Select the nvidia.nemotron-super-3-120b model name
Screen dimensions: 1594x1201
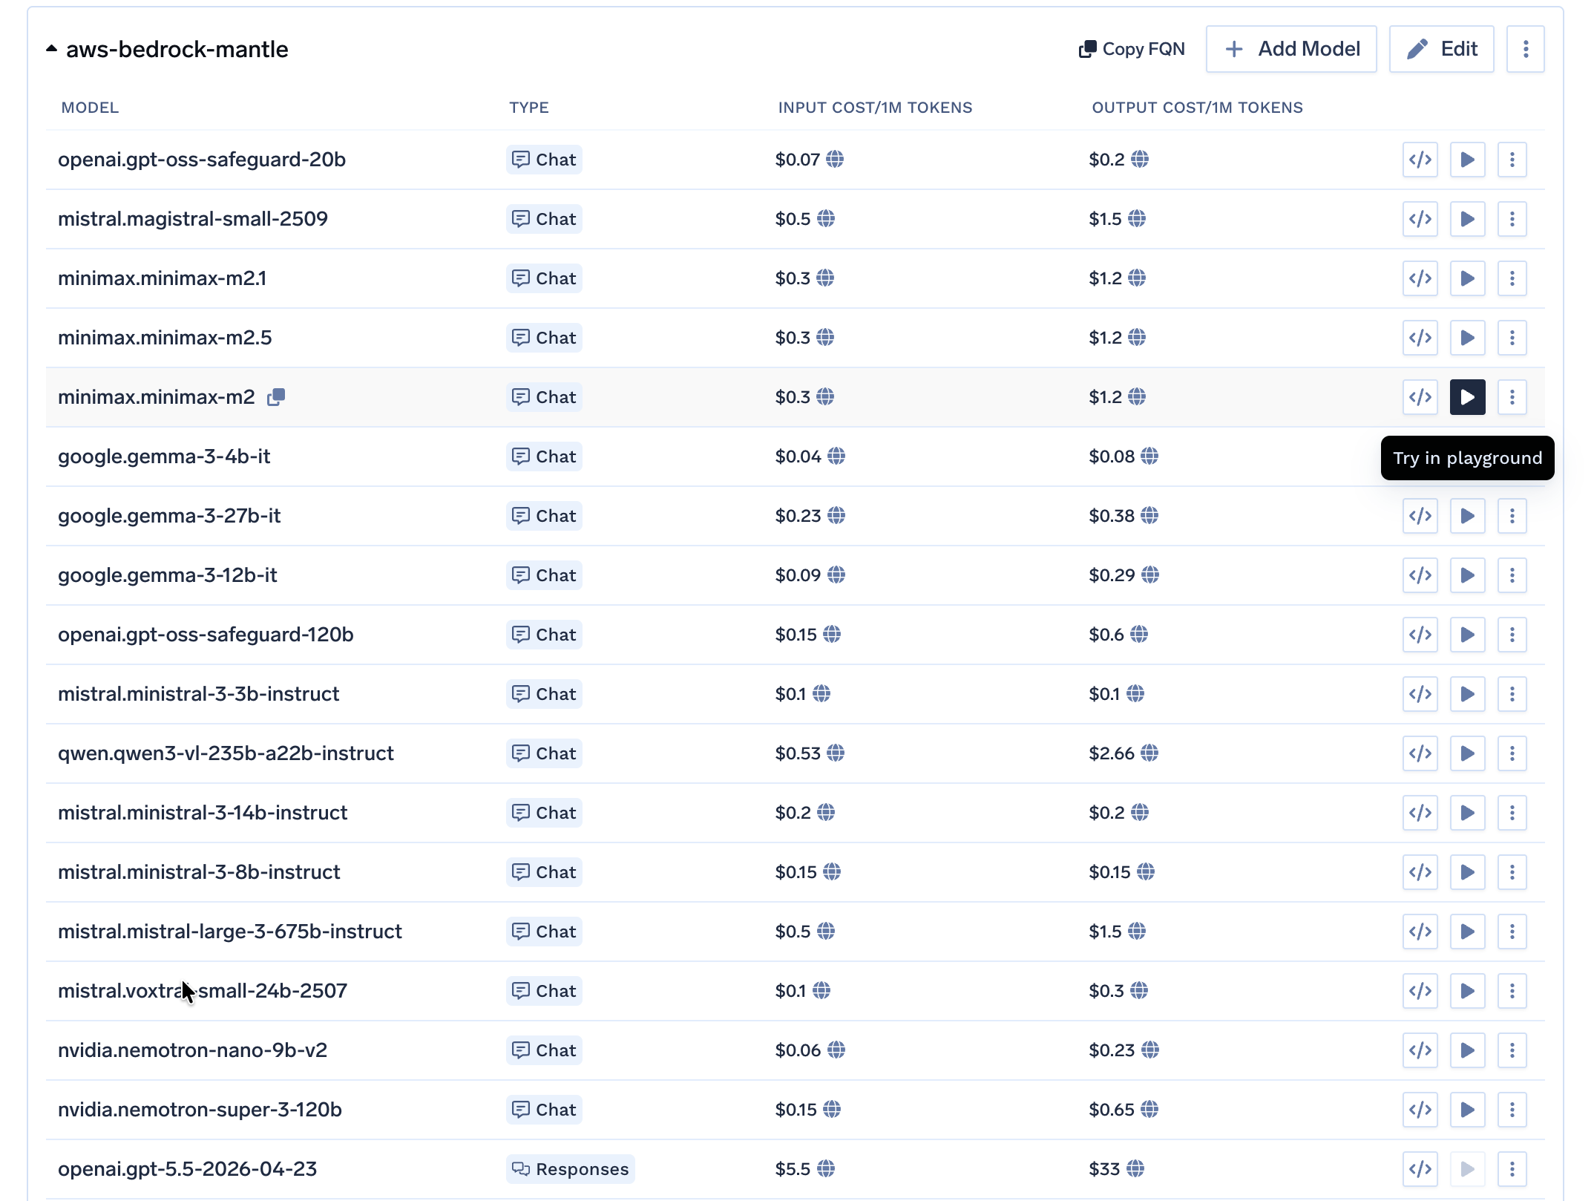coord(200,1110)
